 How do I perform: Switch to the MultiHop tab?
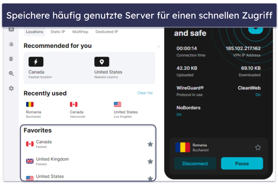pyautogui.click(x=80, y=32)
